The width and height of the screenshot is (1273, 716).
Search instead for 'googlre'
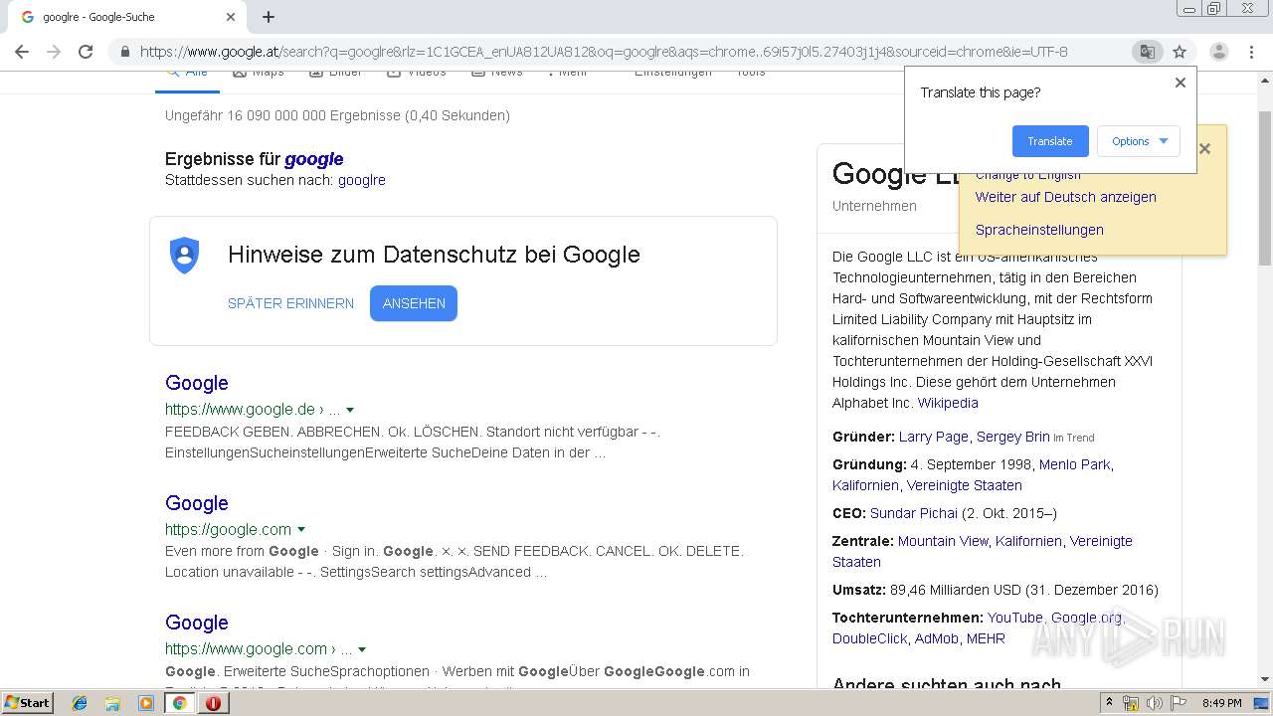click(362, 180)
